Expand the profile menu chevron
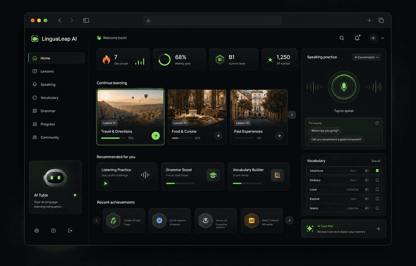Image resolution: width=416 pixels, height=266 pixels. pos(382,38)
